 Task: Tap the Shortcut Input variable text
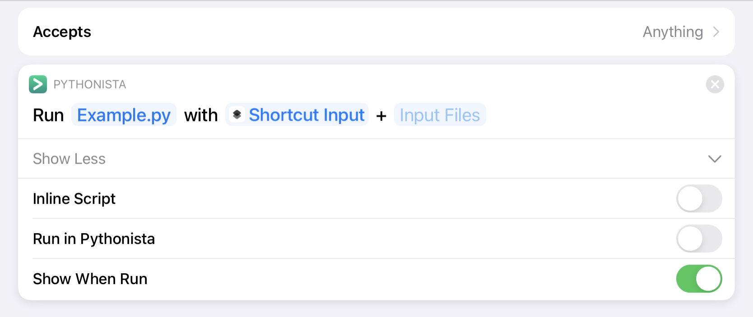click(307, 115)
